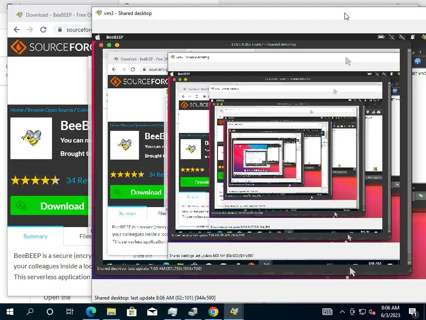Viewport: 426px width, 320px height.
Task: Click the reload icon in the shared desktop's Chrome
Action: click(x=133, y=70)
